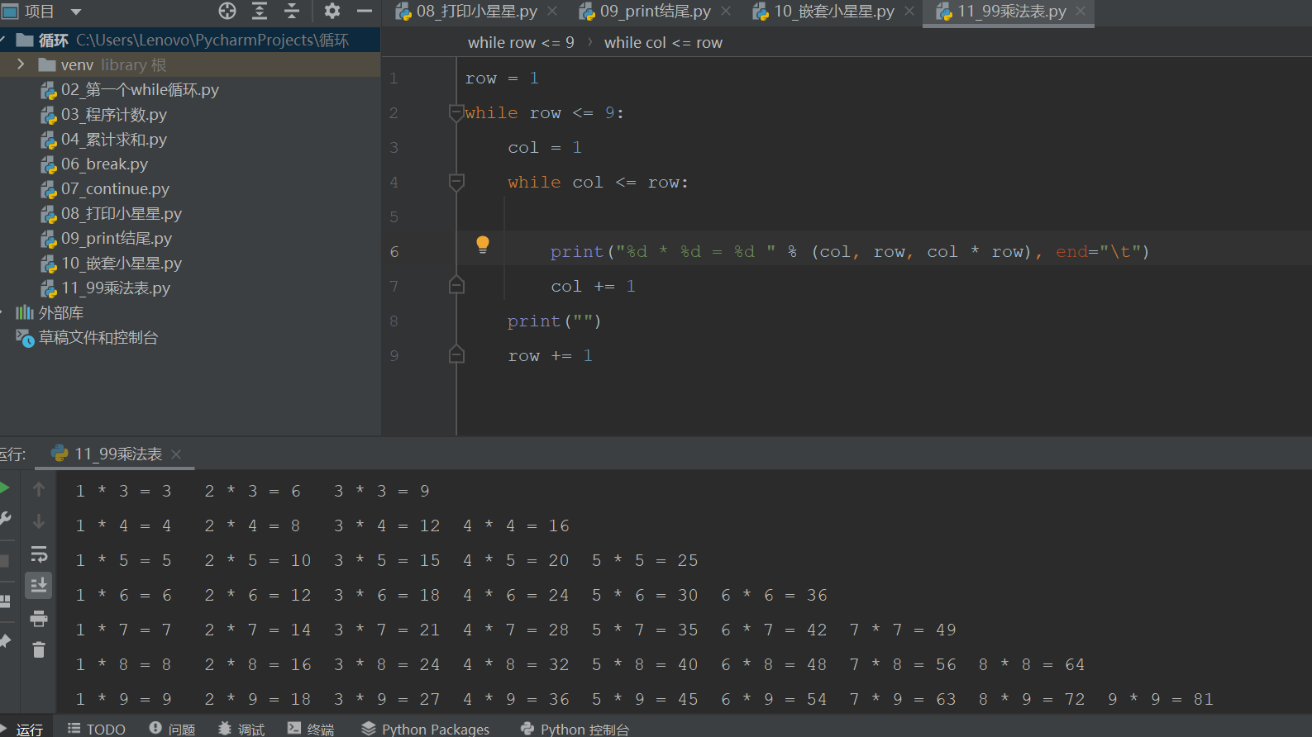The image size is (1312, 737).
Task: Click line number 6 in gutter
Action: [x=394, y=251]
